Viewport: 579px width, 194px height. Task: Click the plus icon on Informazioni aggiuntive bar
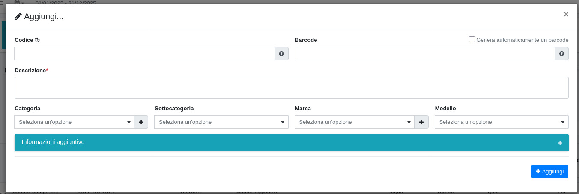[x=560, y=143]
